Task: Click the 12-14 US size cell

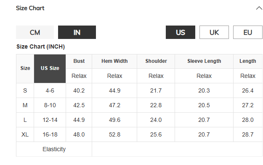Action: click(x=50, y=120)
